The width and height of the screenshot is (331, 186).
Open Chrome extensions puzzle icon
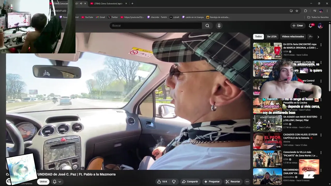(x=305, y=11)
